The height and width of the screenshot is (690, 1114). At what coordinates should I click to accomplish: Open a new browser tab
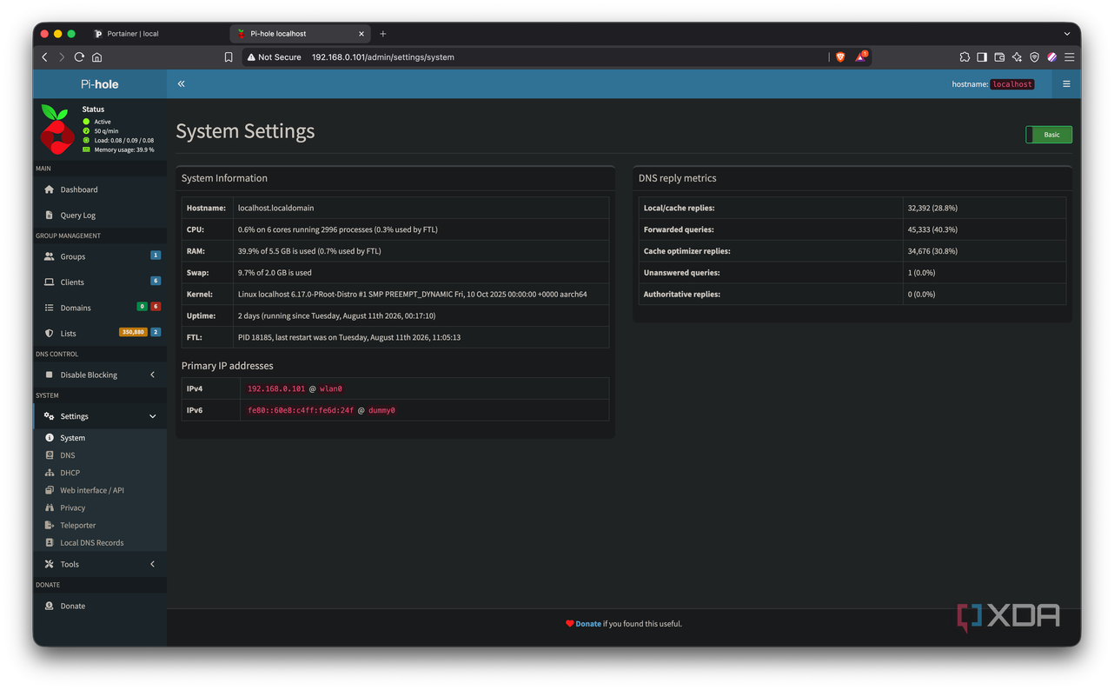383,34
